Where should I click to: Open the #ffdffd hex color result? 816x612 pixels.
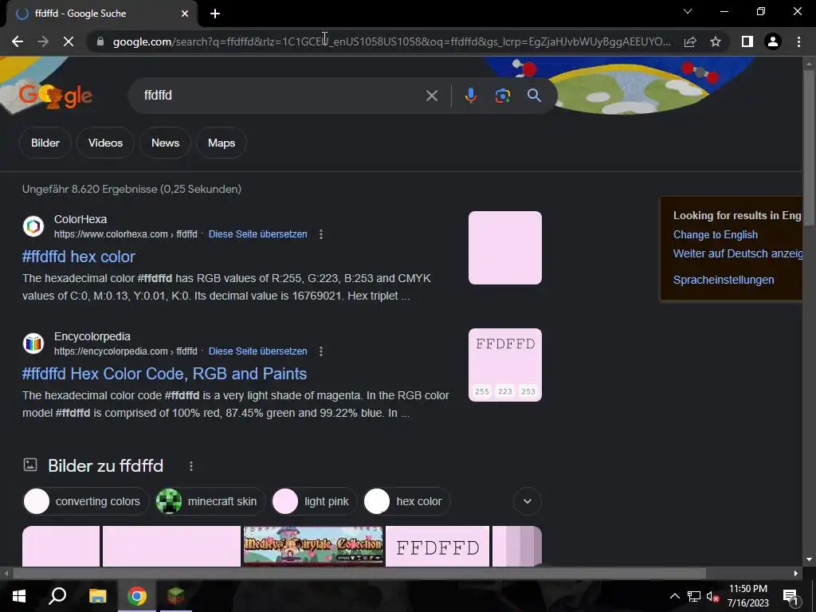tap(79, 257)
